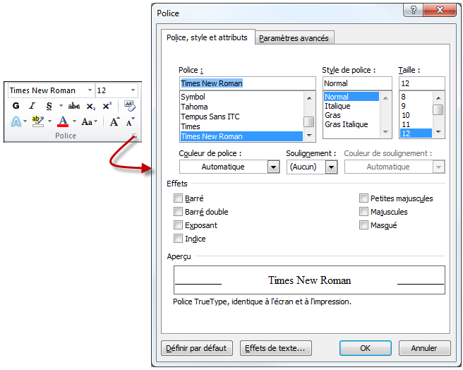463x370 pixels.
Task: Apply subscript formatting icon
Action: point(91,106)
